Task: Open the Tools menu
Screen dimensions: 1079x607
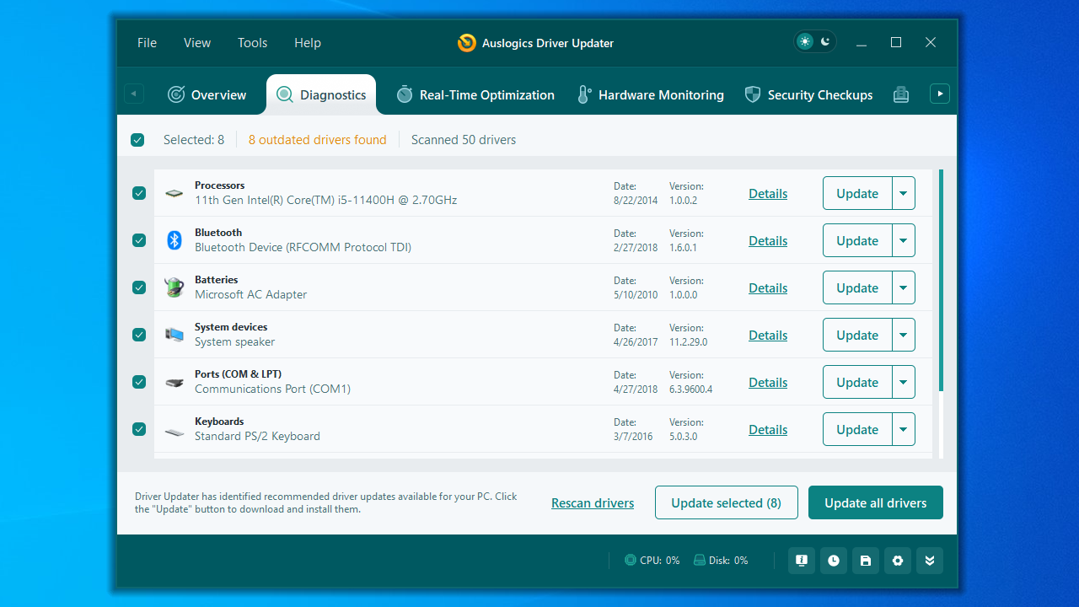Action: (x=252, y=43)
